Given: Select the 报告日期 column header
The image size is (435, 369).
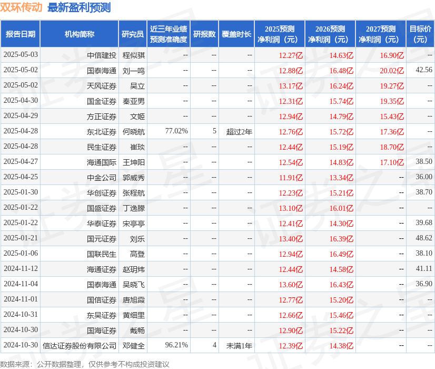Looking at the screenshot, I should tap(20, 34).
